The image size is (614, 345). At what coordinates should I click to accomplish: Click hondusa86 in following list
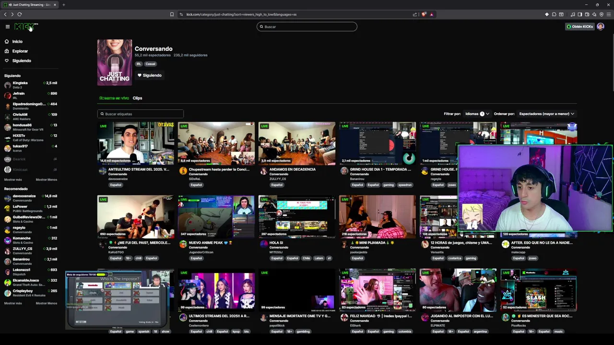tap(30, 127)
